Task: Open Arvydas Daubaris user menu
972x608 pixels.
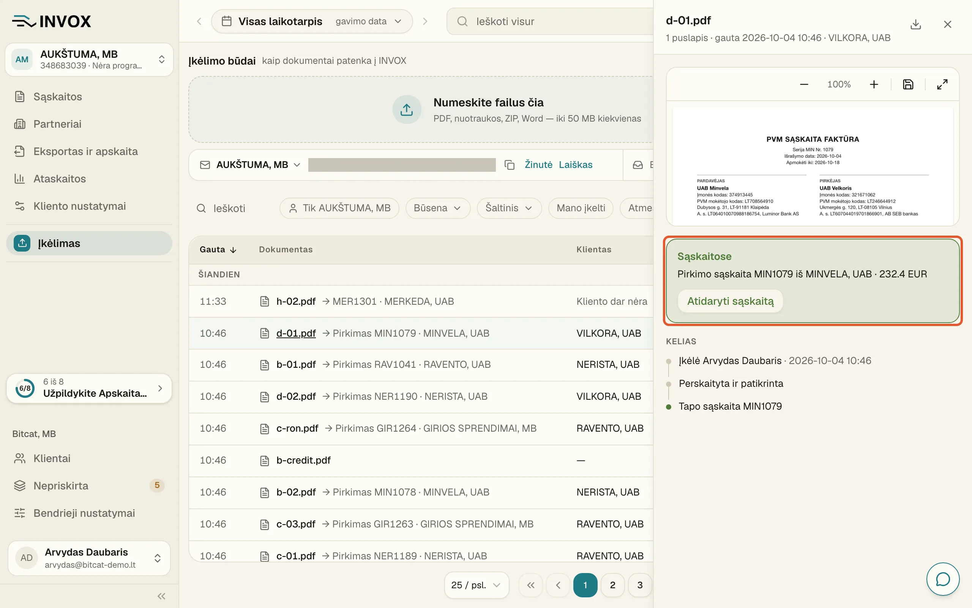Action: [89, 558]
